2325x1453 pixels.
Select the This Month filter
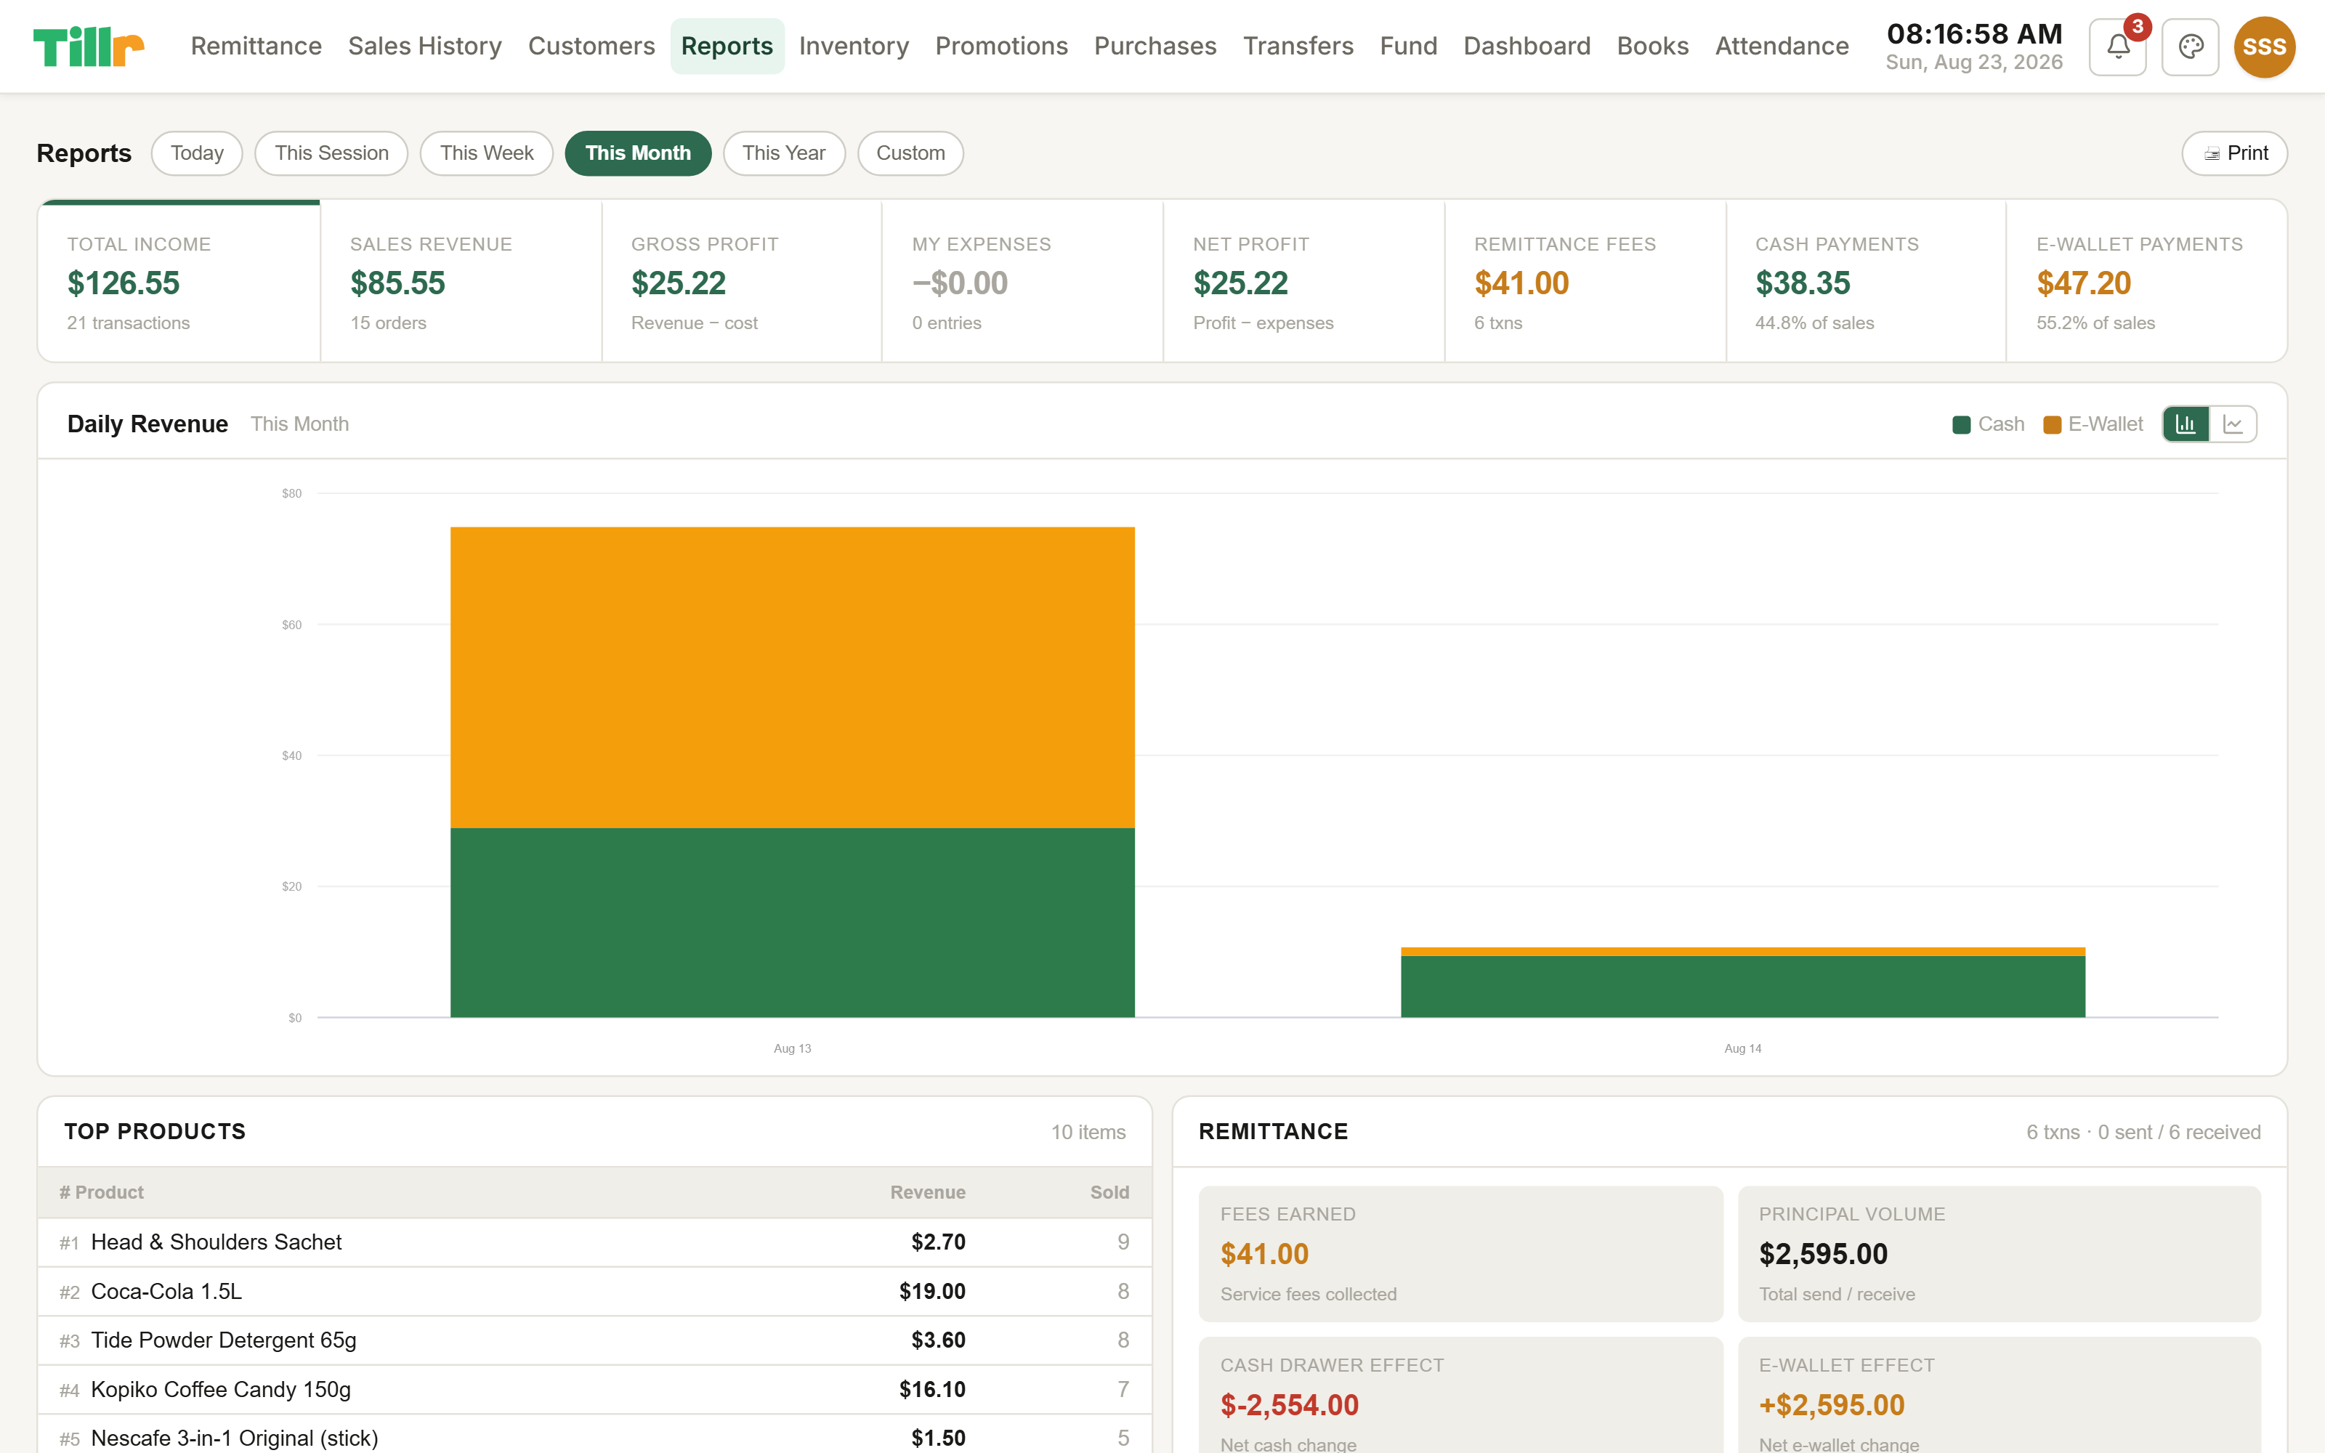[x=638, y=153]
